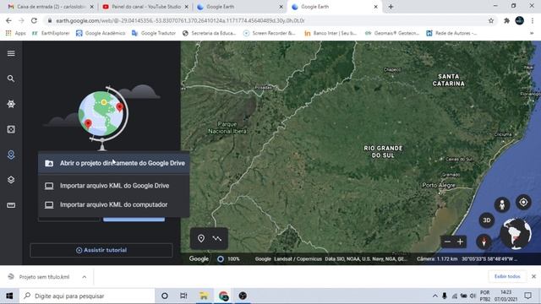Open volume control in system tray

(x=473, y=296)
